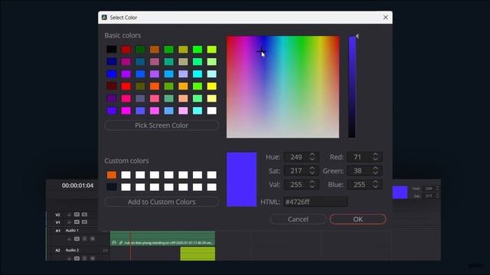Click the A2 track label
The height and width of the screenshot is (275, 490).
[57, 251]
